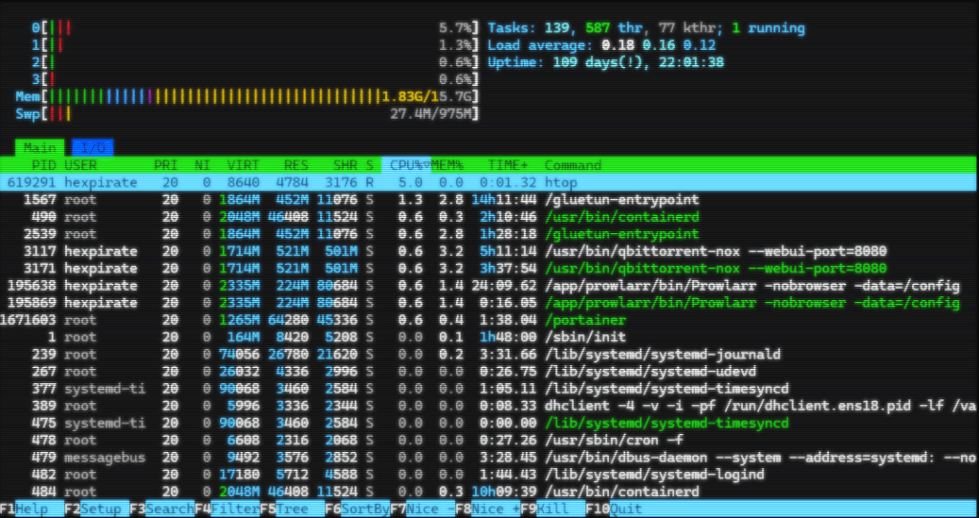This screenshot has height=518, width=979.
Task: Switch to the I/O tab
Action: 93,147
